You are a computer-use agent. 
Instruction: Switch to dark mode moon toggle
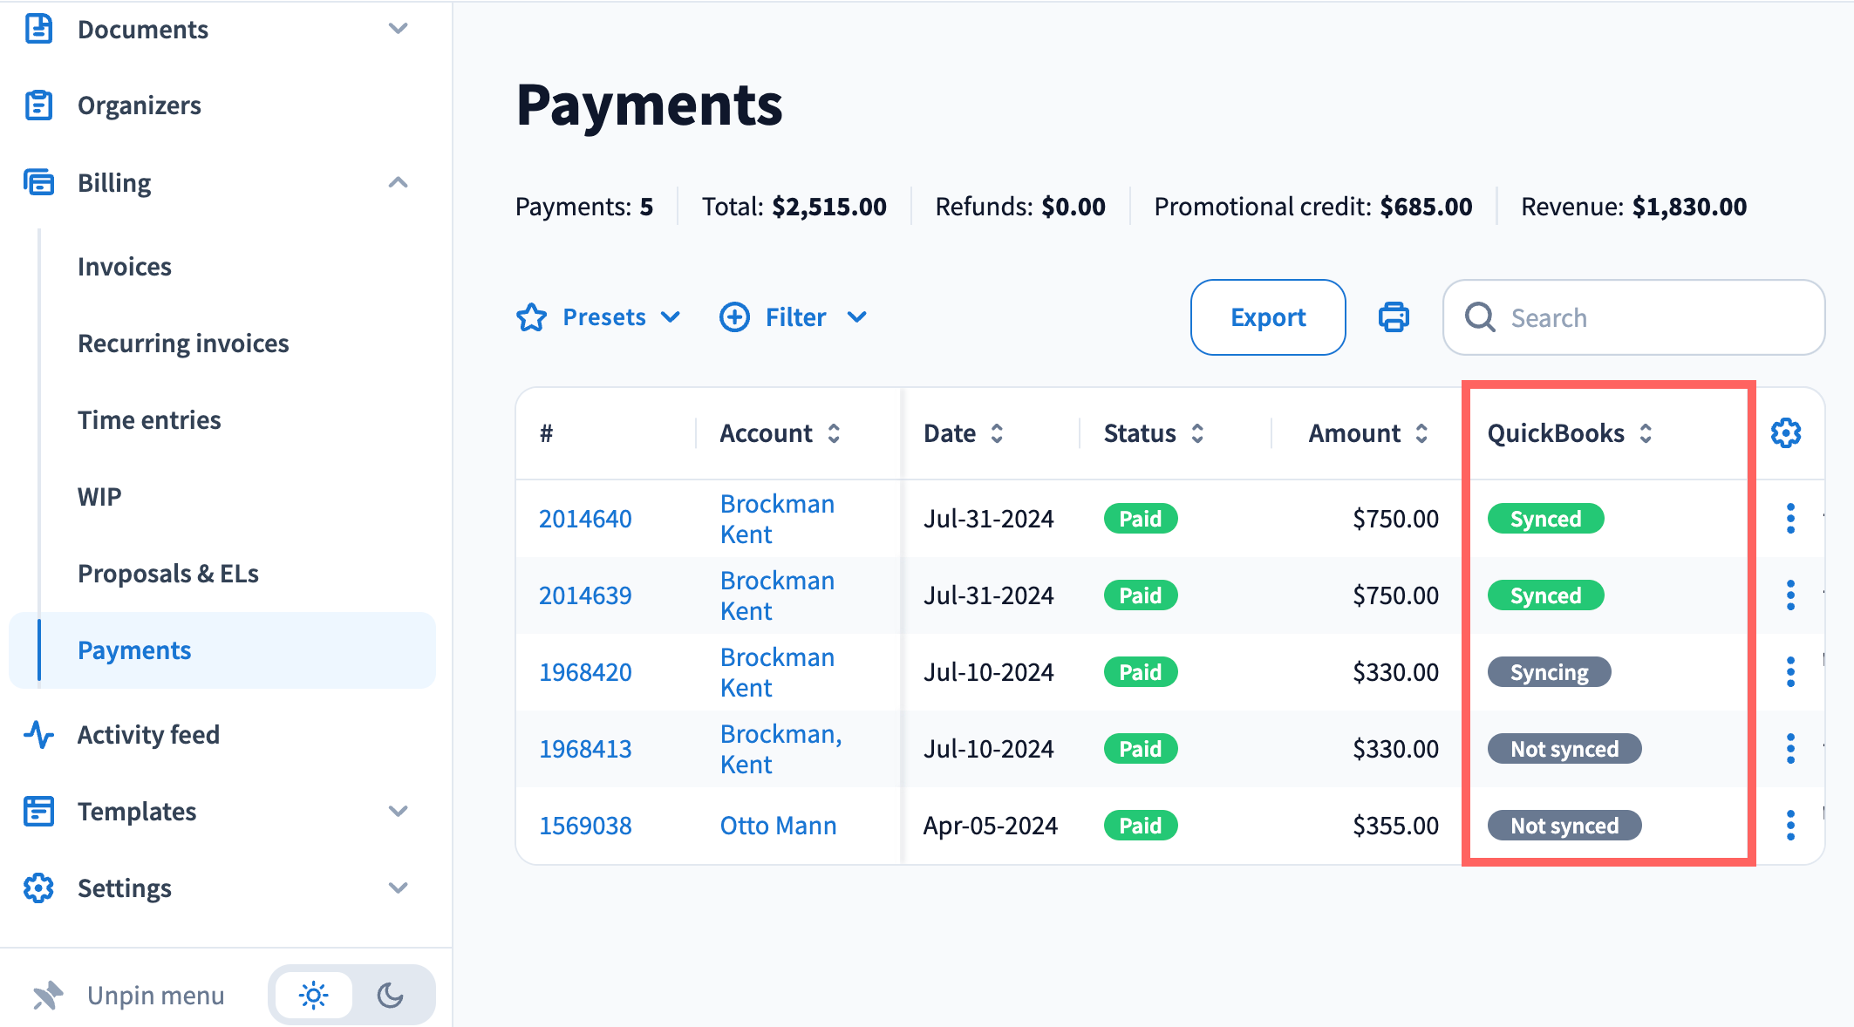click(x=390, y=995)
